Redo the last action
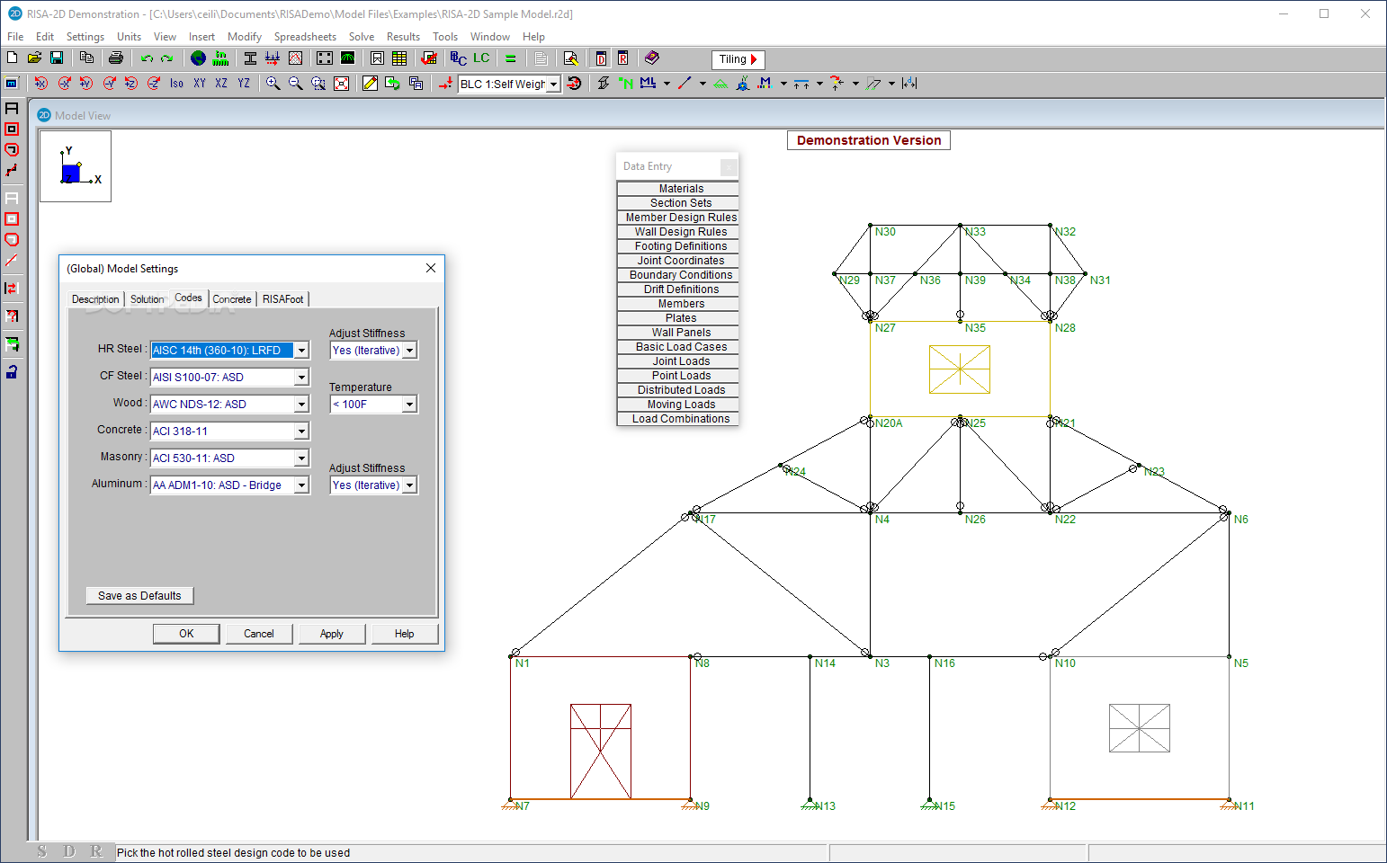 pyautogui.click(x=167, y=58)
